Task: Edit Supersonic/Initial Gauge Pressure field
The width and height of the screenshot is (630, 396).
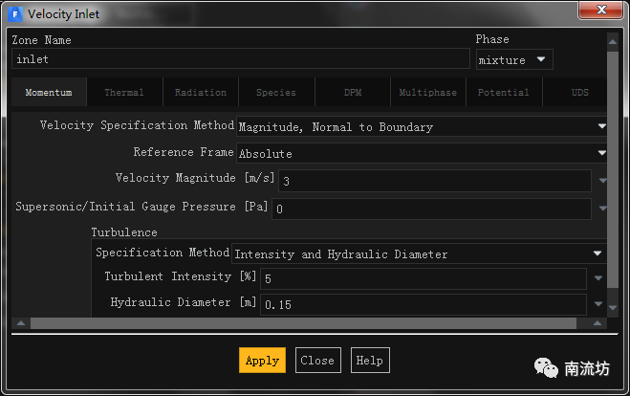Action: tap(431, 209)
